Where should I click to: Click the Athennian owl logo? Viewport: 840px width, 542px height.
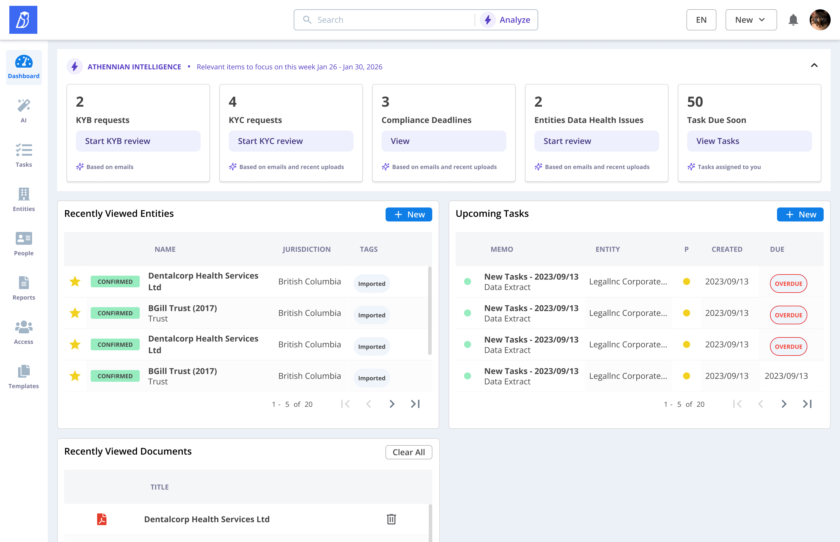[23, 20]
